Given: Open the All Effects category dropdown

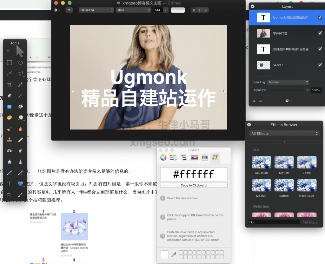Looking at the screenshot, I should [284, 134].
